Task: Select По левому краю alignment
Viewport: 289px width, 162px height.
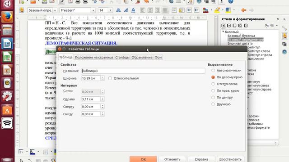Action: 227,77
